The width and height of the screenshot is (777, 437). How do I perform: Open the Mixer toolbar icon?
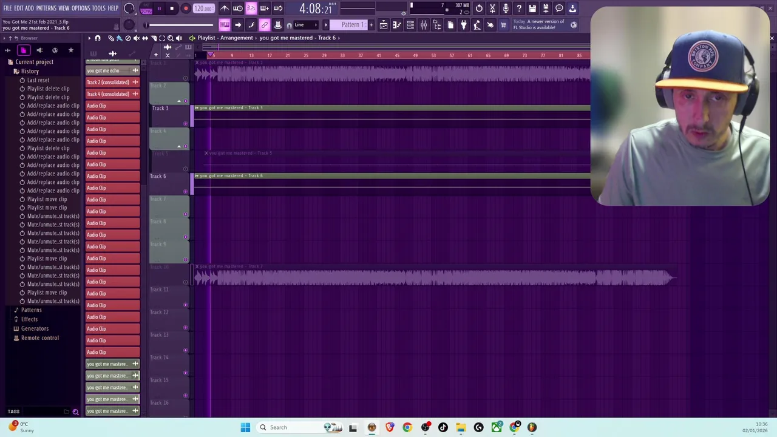[x=424, y=25]
